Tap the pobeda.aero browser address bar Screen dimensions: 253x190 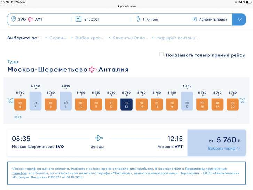[x=126, y=6]
